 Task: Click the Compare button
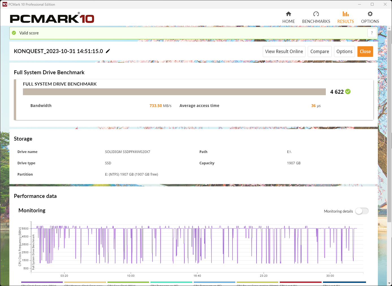320,51
